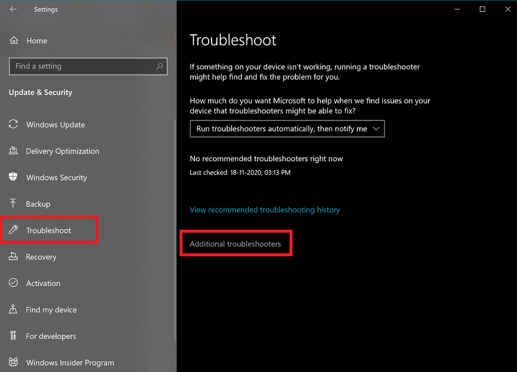Screen dimensions: 517x372
Task: Go to Delivery Optimization
Action: pos(62,151)
